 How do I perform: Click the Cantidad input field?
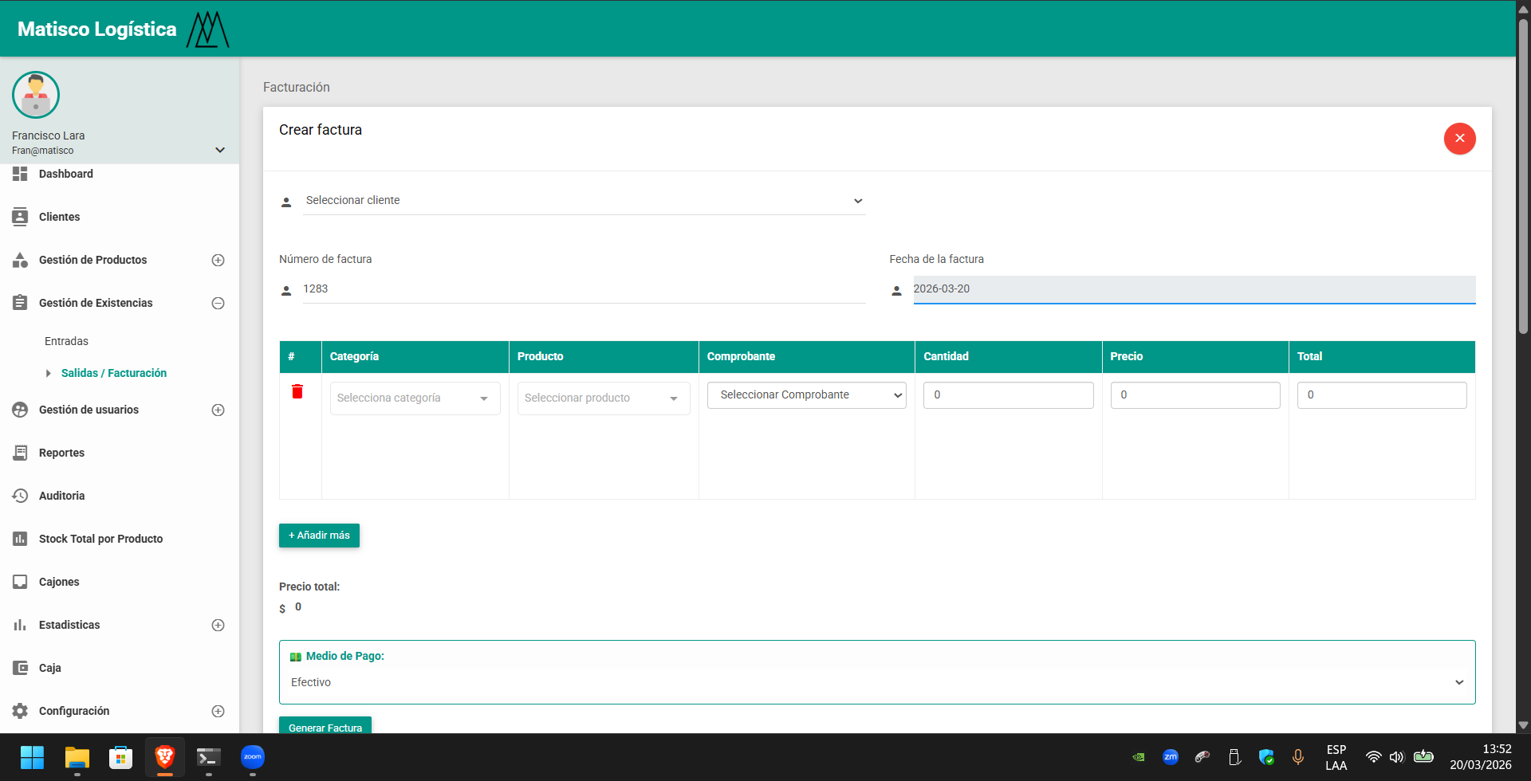point(1008,395)
